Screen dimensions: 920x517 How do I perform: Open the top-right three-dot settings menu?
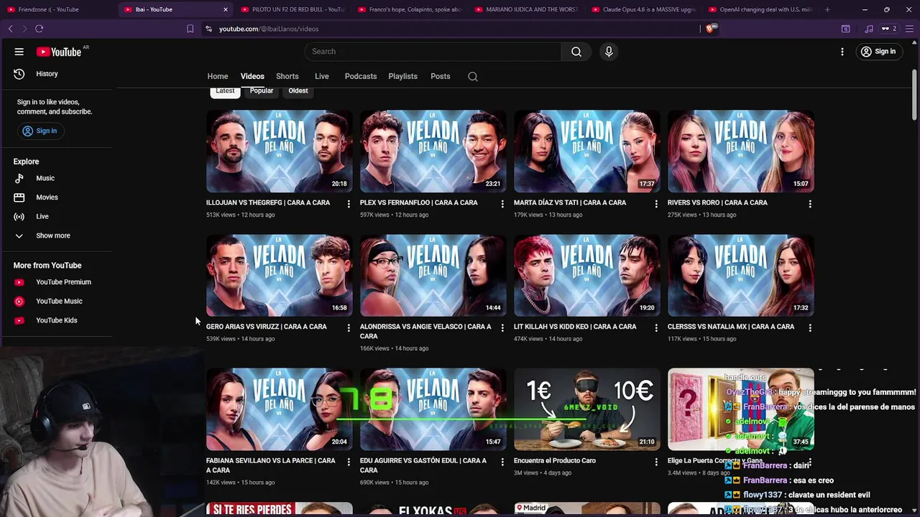pos(842,52)
